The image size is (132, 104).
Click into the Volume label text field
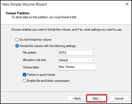[77, 67]
